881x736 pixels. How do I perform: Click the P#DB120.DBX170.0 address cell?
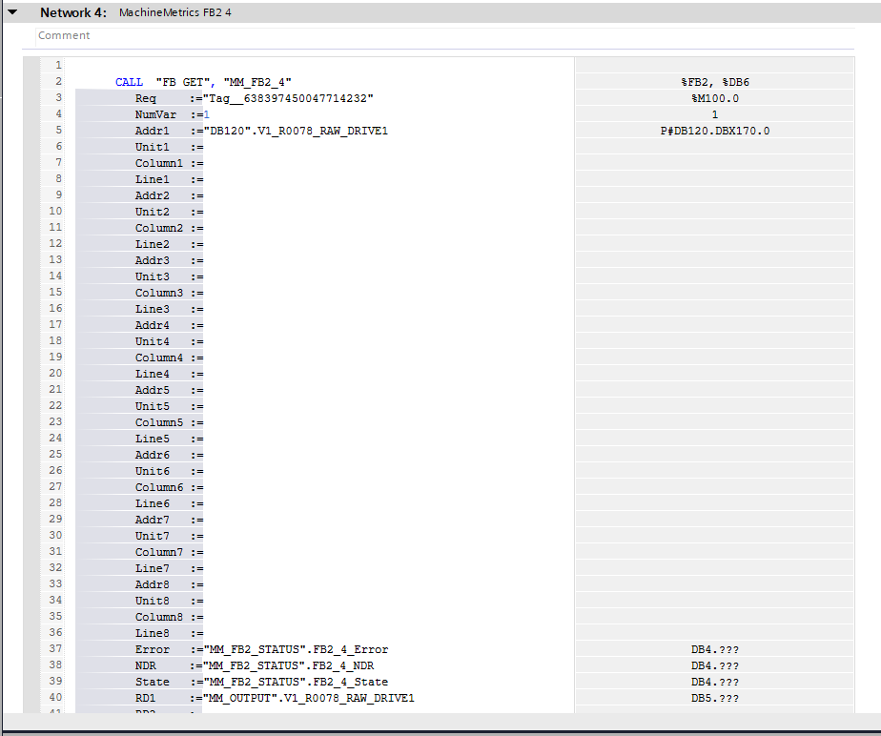(x=715, y=131)
